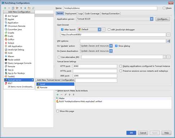Click the Configure... button
Viewport: 175px width, 138px height.
tap(163, 19)
